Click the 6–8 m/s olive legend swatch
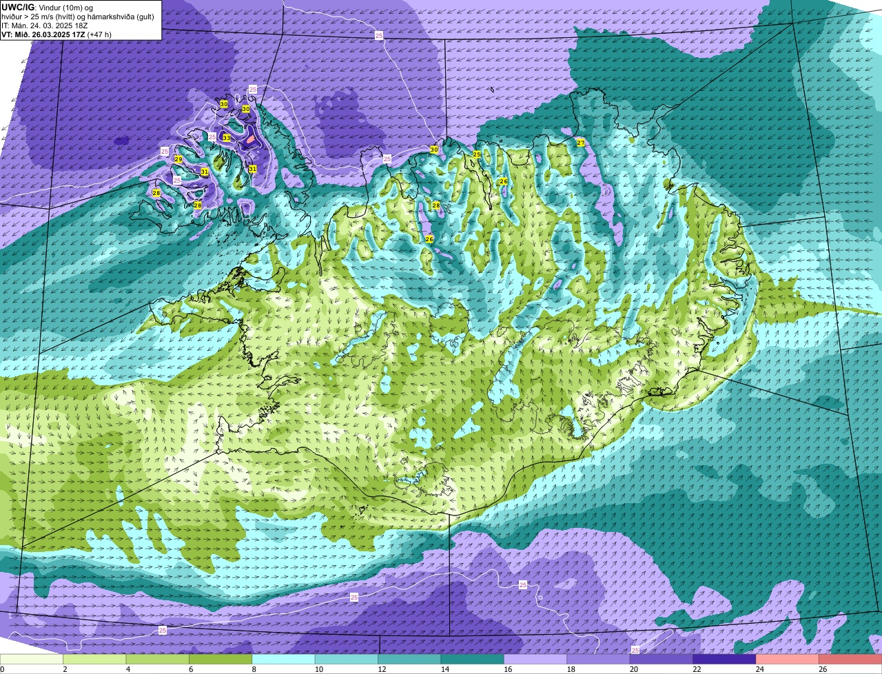This screenshot has width=882, height=674. click(x=220, y=660)
